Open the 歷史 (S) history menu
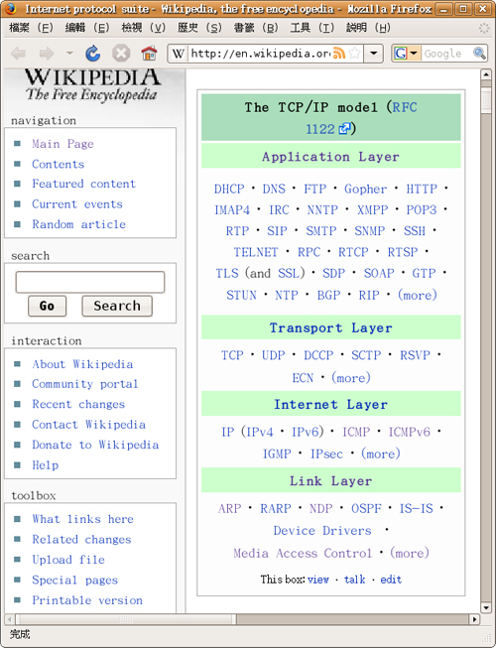The height and width of the screenshot is (648, 496). pos(199,28)
